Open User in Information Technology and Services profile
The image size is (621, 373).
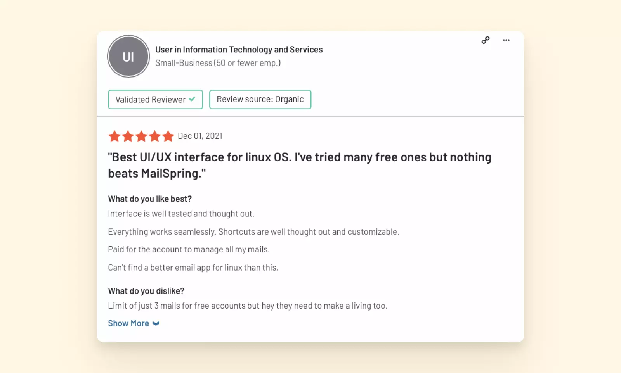[x=239, y=50]
